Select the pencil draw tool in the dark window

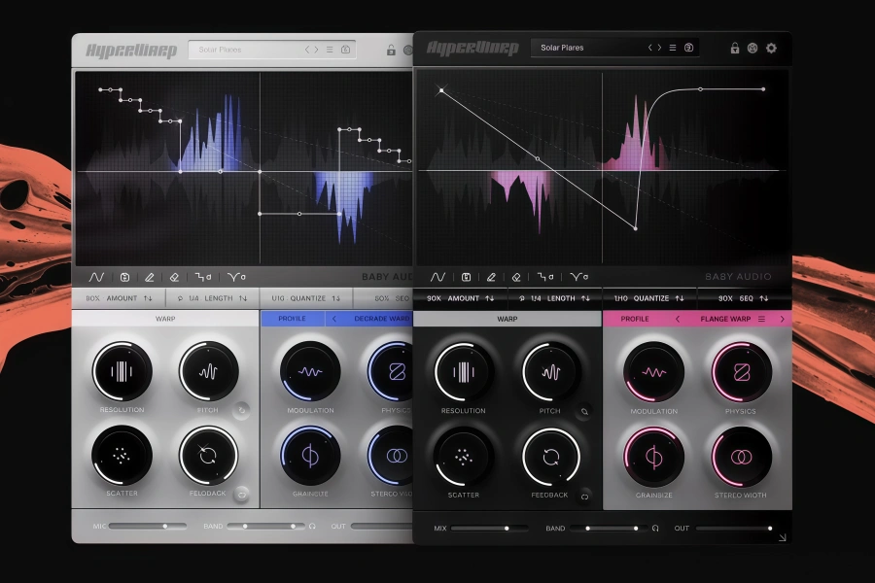[x=491, y=277]
